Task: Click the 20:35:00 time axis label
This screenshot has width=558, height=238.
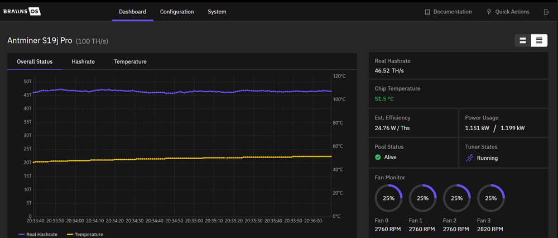Action: point(195,221)
